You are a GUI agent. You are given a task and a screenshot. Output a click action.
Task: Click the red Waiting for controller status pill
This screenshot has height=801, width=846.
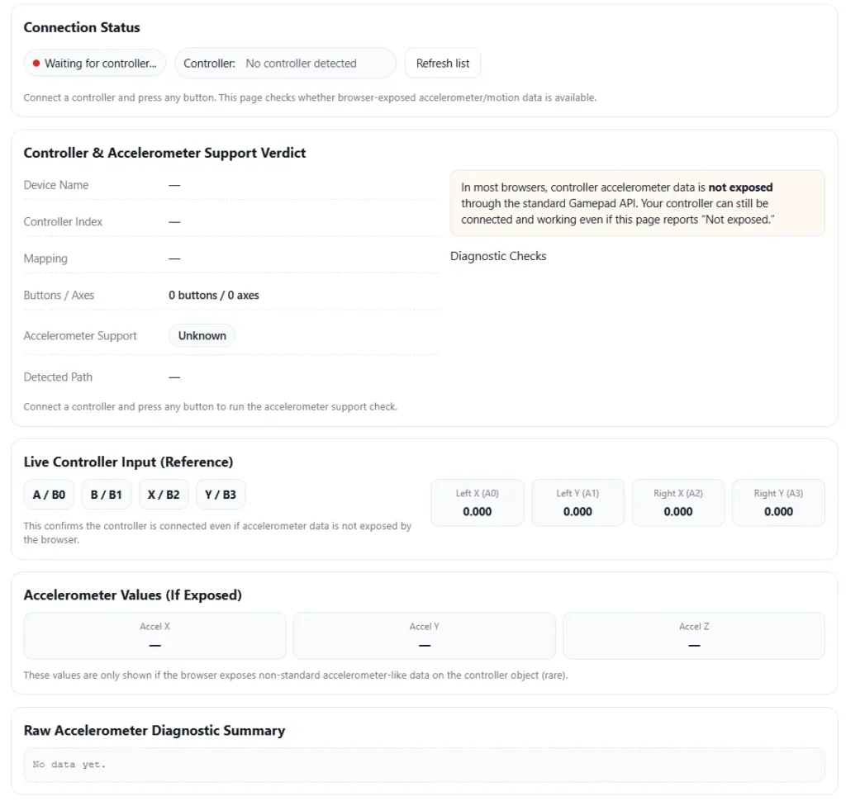click(x=95, y=64)
